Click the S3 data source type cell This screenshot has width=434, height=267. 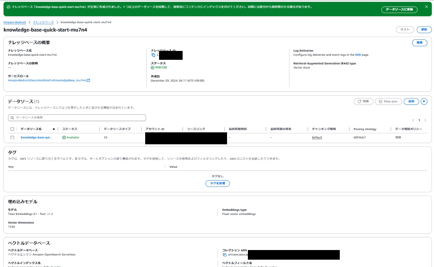pyautogui.click(x=105, y=137)
